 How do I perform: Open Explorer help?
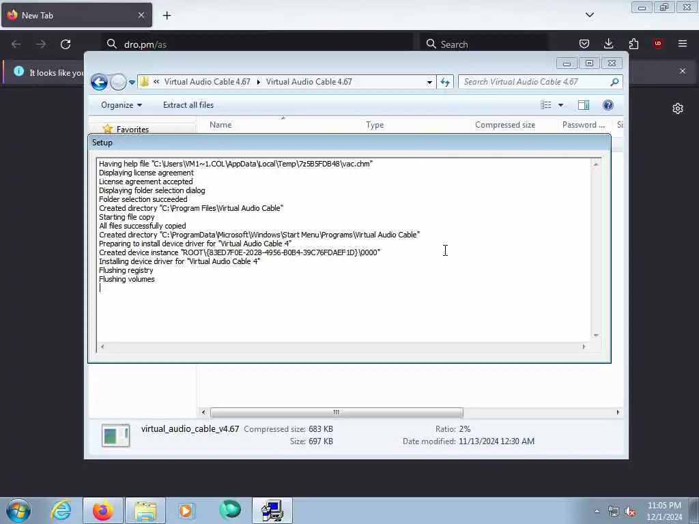(608, 105)
